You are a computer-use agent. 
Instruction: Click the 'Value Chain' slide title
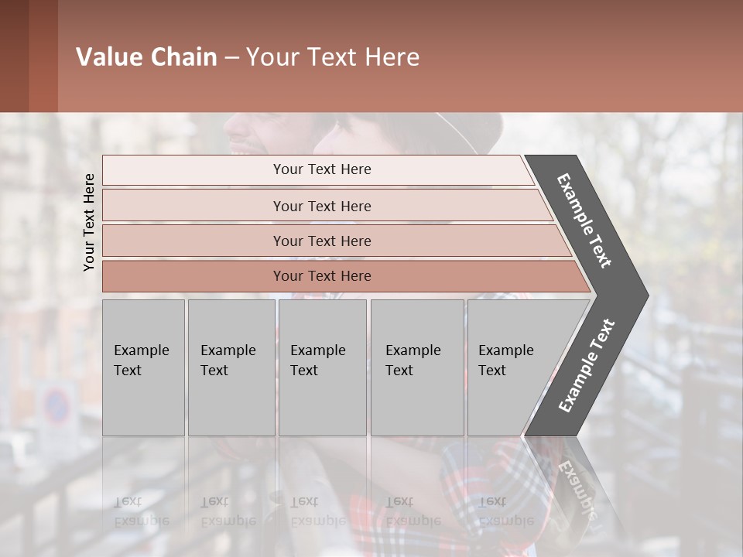pyautogui.click(x=248, y=57)
